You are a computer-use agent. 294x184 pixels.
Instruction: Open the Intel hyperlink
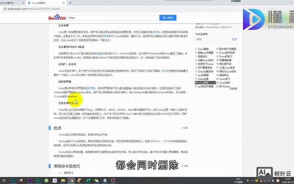tap(163, 114)
